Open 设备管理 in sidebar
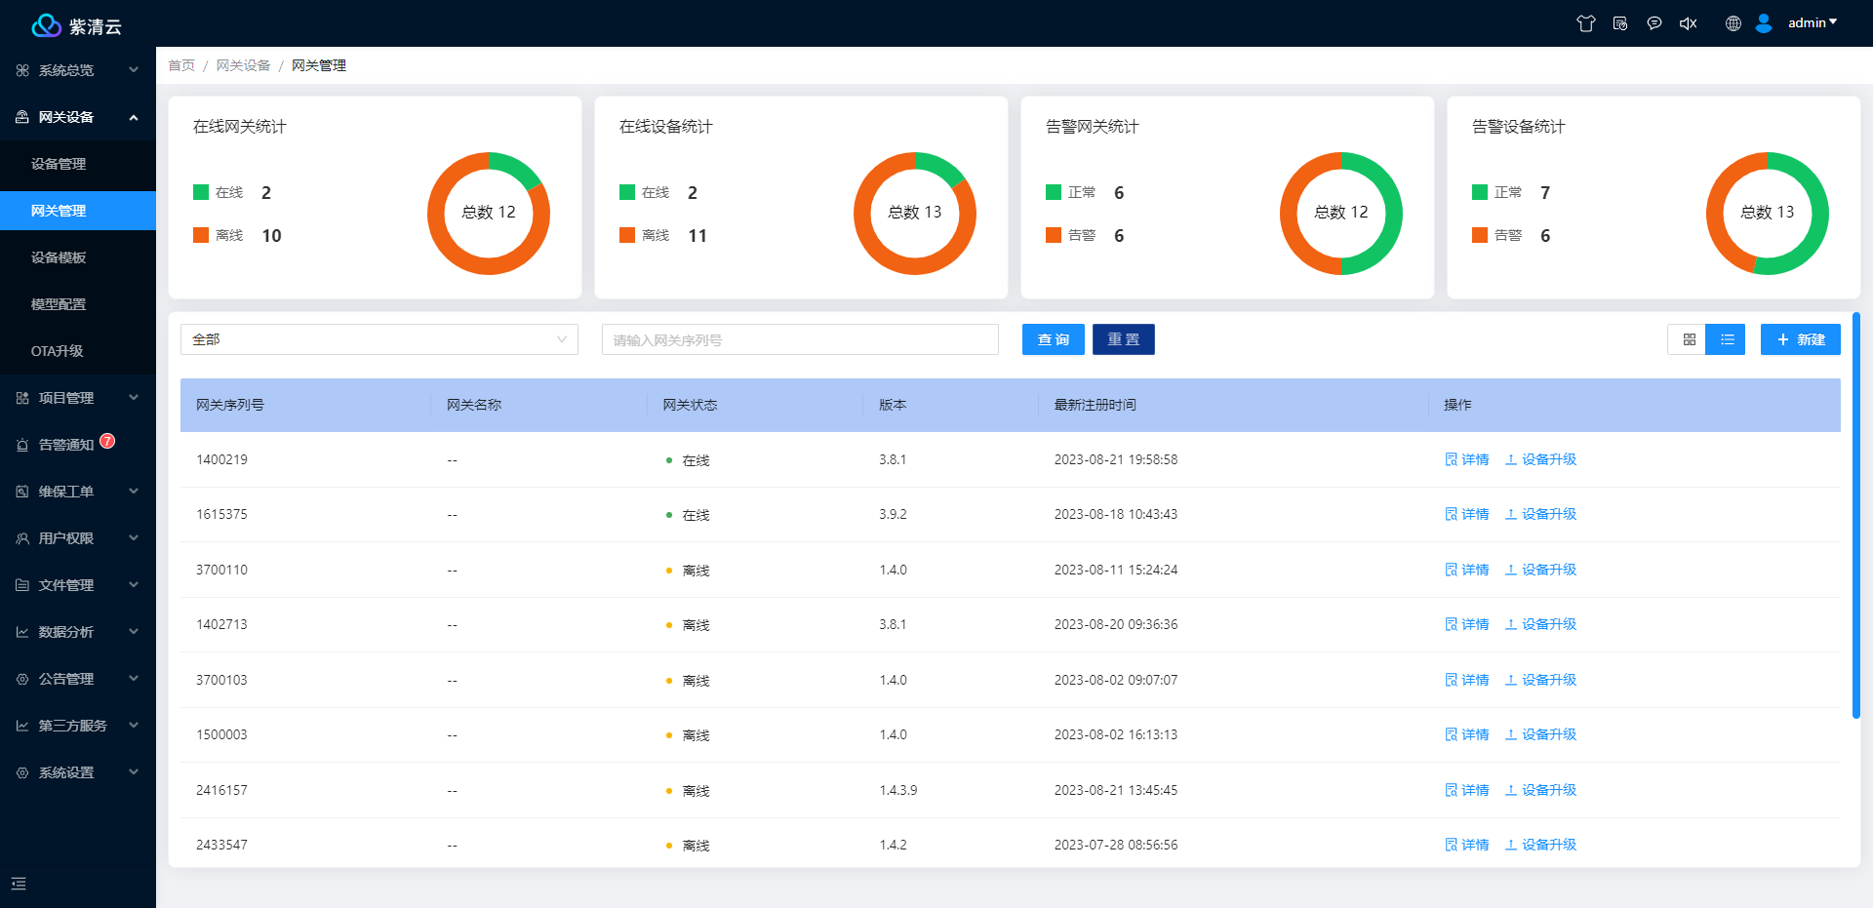Viewport: 1873px width, 908px height. click(x=78, y=164)
